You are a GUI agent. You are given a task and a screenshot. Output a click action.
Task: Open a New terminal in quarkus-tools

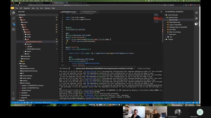tap(173, 20)
